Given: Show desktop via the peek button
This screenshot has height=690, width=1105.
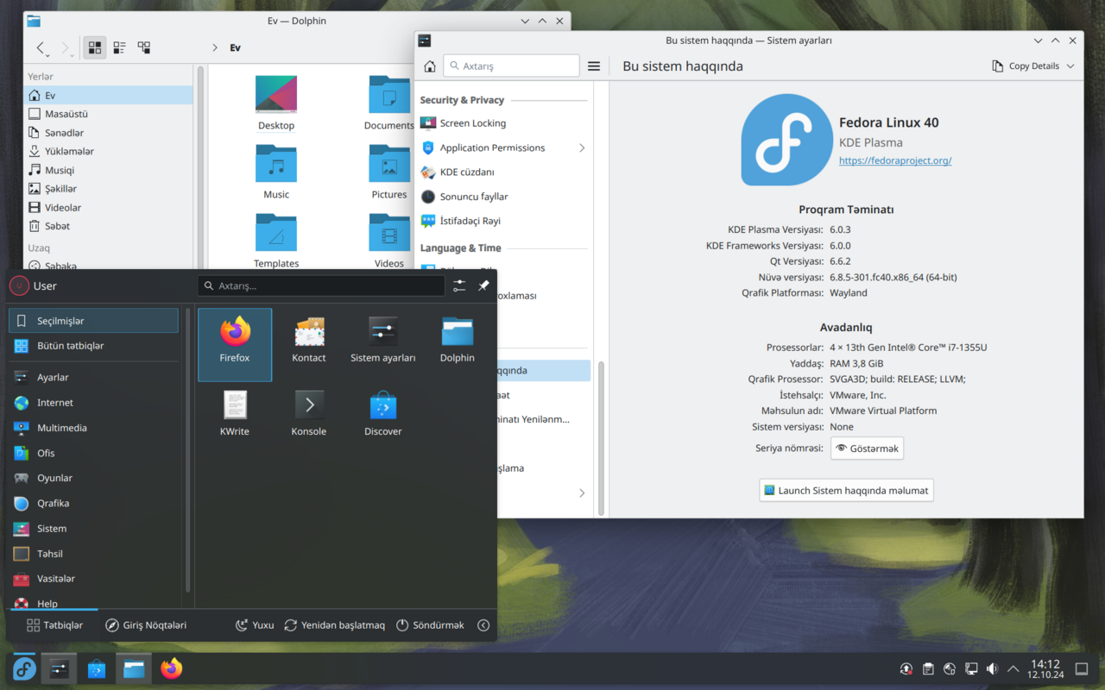Looking at the screenshot, I should tap(1082, 668).
